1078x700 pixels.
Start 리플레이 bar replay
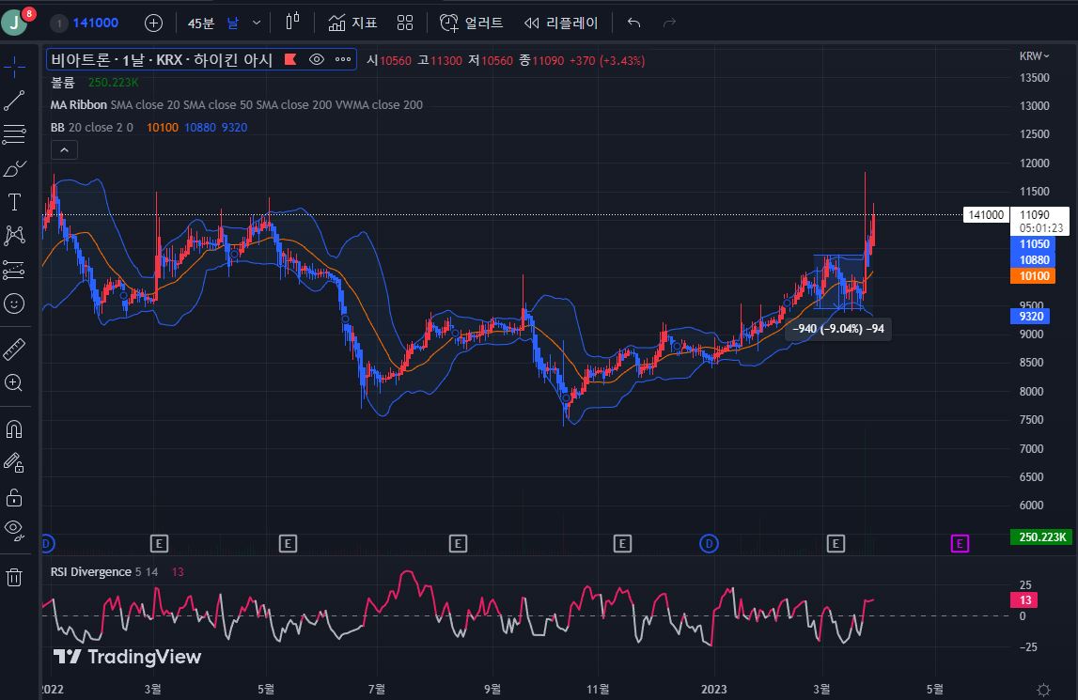point(560,23)
